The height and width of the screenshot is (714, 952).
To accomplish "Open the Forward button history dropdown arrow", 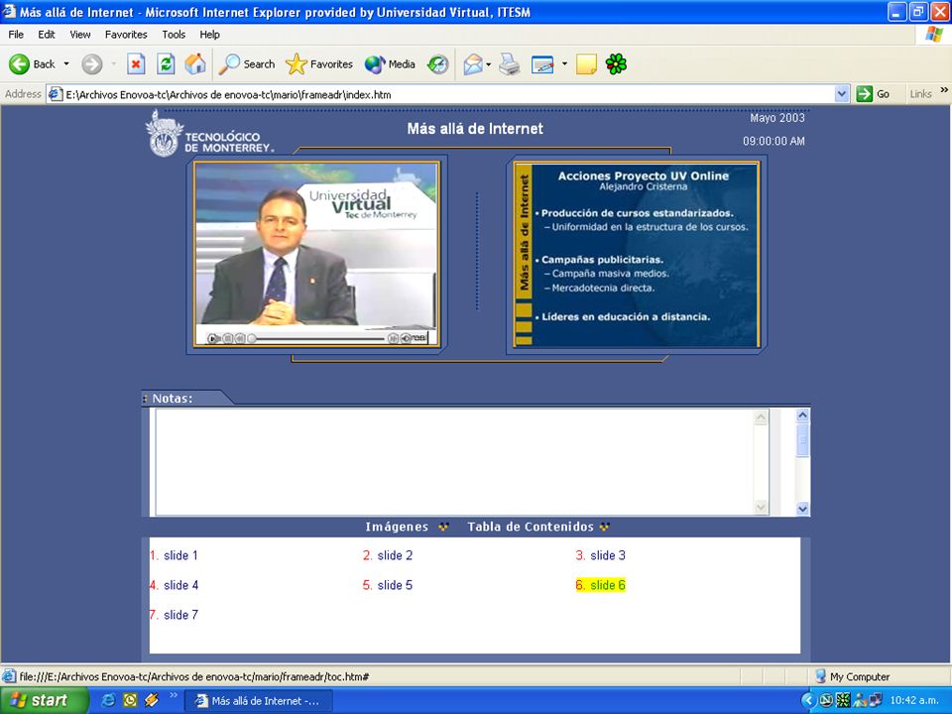I will [113, 63].
